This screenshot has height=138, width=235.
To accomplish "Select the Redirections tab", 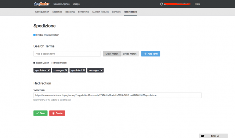I will click(130, 12).
